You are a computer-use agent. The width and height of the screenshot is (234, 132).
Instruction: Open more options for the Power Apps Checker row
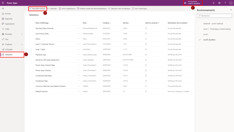(x=79, y=70)
